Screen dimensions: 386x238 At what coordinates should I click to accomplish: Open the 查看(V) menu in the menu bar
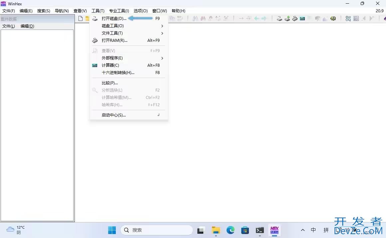point(80,11)
